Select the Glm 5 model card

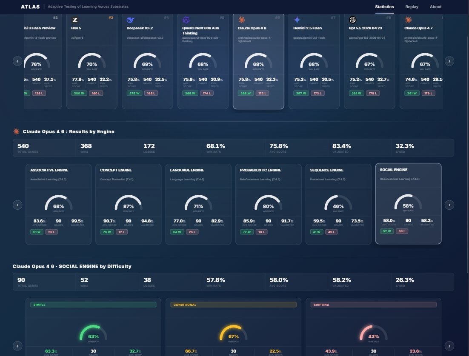click(x=92, y=61)
